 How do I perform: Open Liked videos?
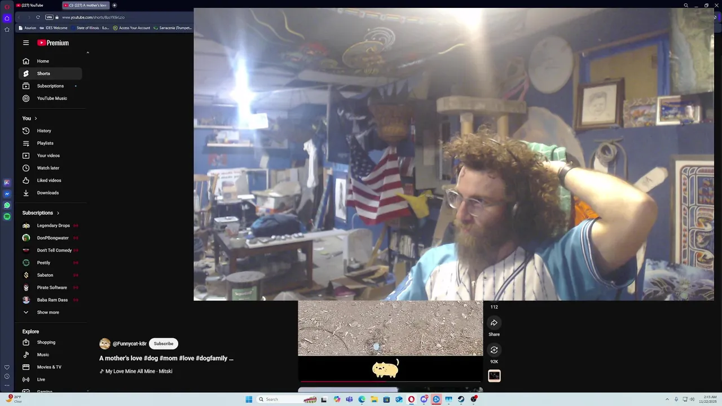50,180
